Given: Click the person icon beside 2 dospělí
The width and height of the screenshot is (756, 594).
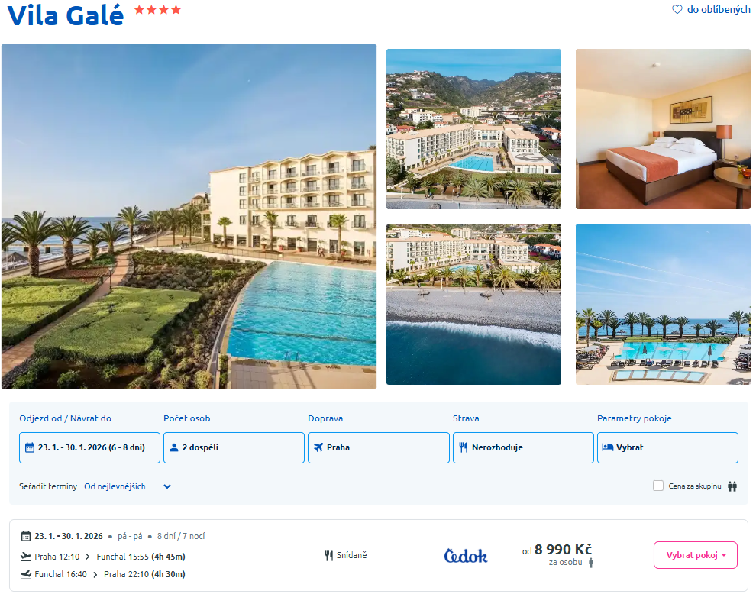Looking at the screenshot, I should pyautogui.click(x=174, y=447).
